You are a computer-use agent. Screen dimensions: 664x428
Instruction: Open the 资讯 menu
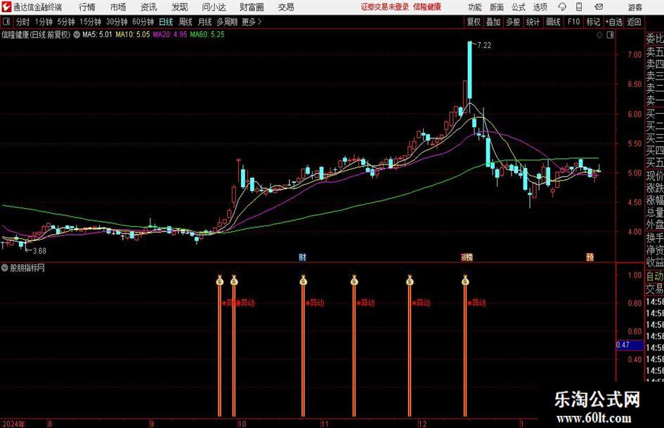coord(149,7)
